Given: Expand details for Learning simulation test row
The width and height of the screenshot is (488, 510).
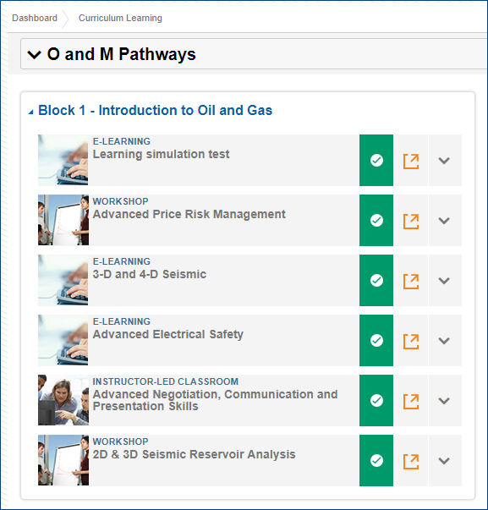Looking at the screenshot, I should (444, 161).
